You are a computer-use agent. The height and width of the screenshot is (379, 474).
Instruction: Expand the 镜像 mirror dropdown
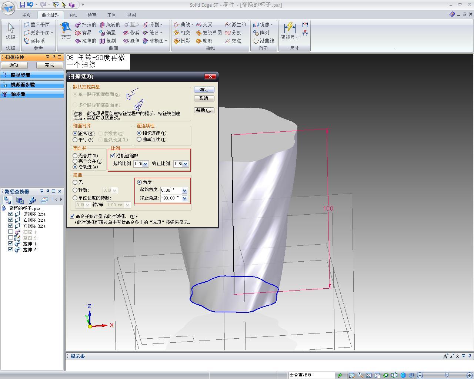click(x=271, y=24)
